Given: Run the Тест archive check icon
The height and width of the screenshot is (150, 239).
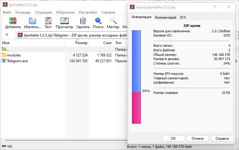Looking at the screenshot, I should click(48, 21).
